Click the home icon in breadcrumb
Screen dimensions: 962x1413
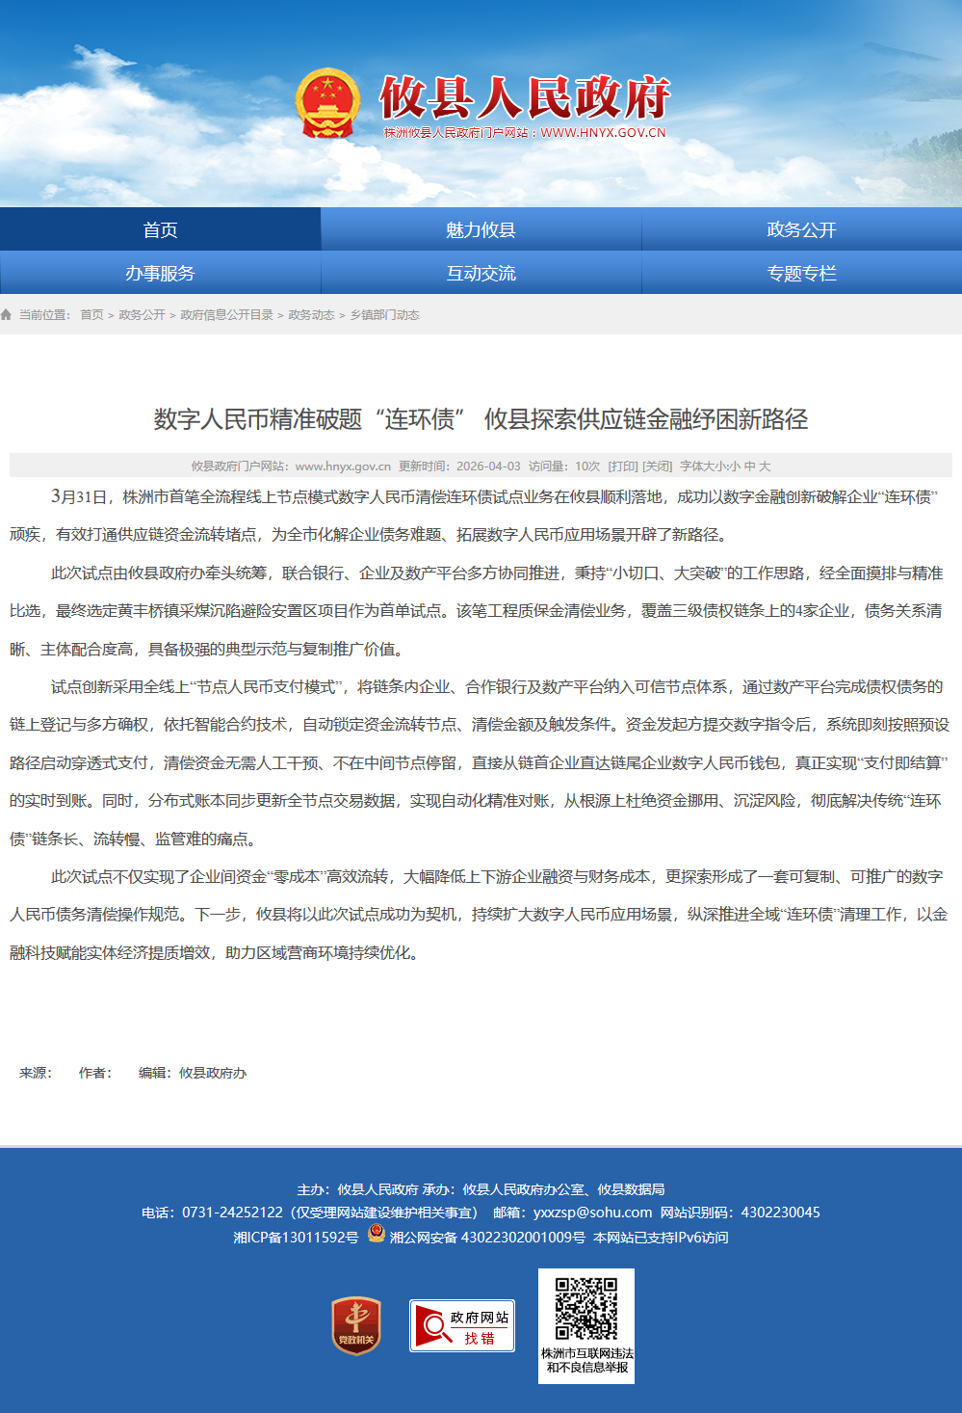click(7, 315)
